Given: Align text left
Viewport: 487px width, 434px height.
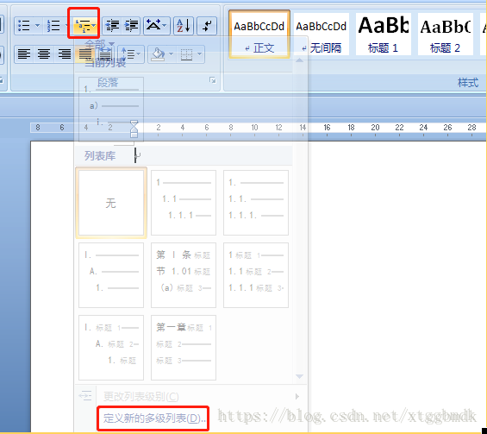Looking at the screenshot, I should [x=24, y=54].
